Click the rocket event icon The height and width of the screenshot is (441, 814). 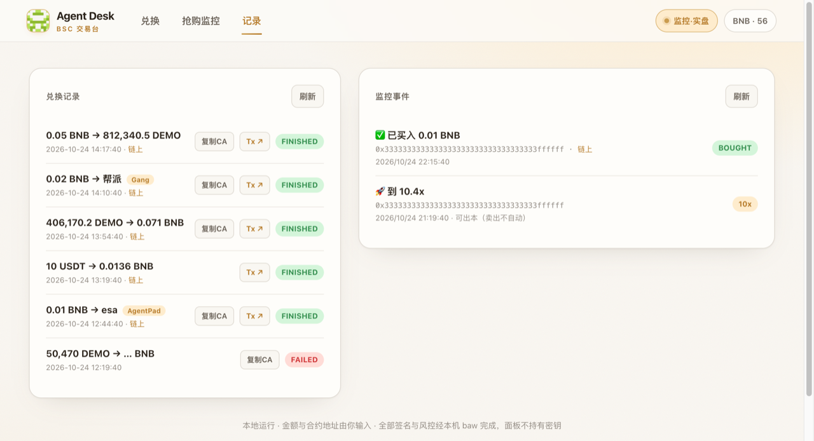(x=380, y=191)
